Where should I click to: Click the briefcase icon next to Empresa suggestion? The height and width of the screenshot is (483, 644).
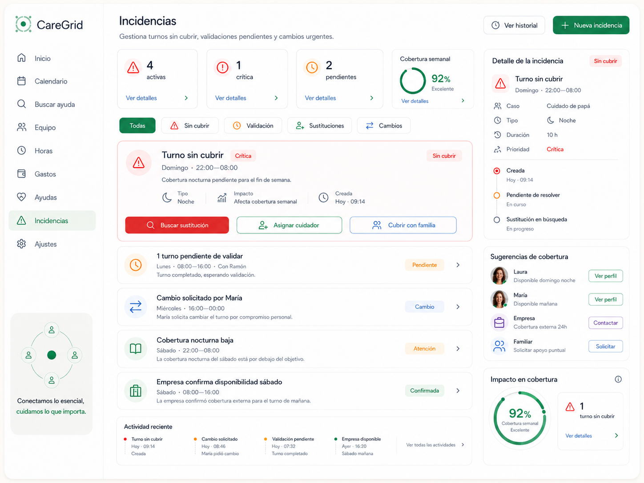(499, 322)
